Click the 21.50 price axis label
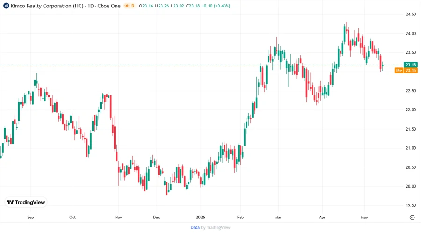 click(x=411, y=129)
